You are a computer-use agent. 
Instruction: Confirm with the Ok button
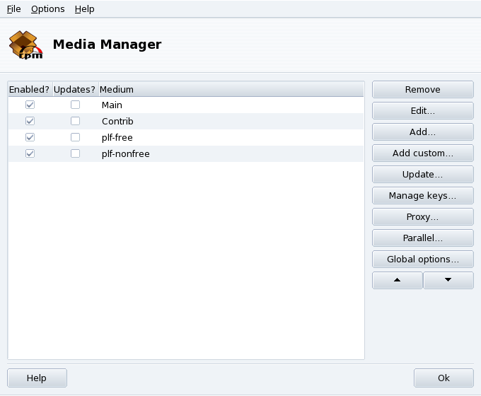click(444, 378)
